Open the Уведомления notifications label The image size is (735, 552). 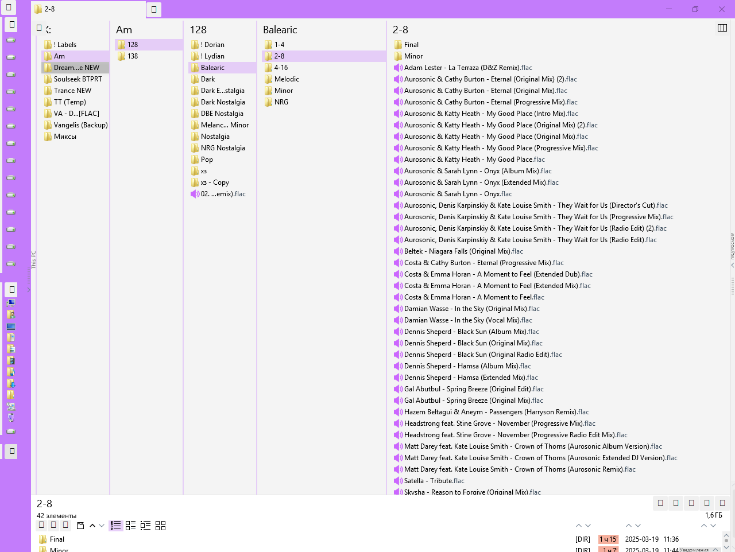[x=694, y=550]
